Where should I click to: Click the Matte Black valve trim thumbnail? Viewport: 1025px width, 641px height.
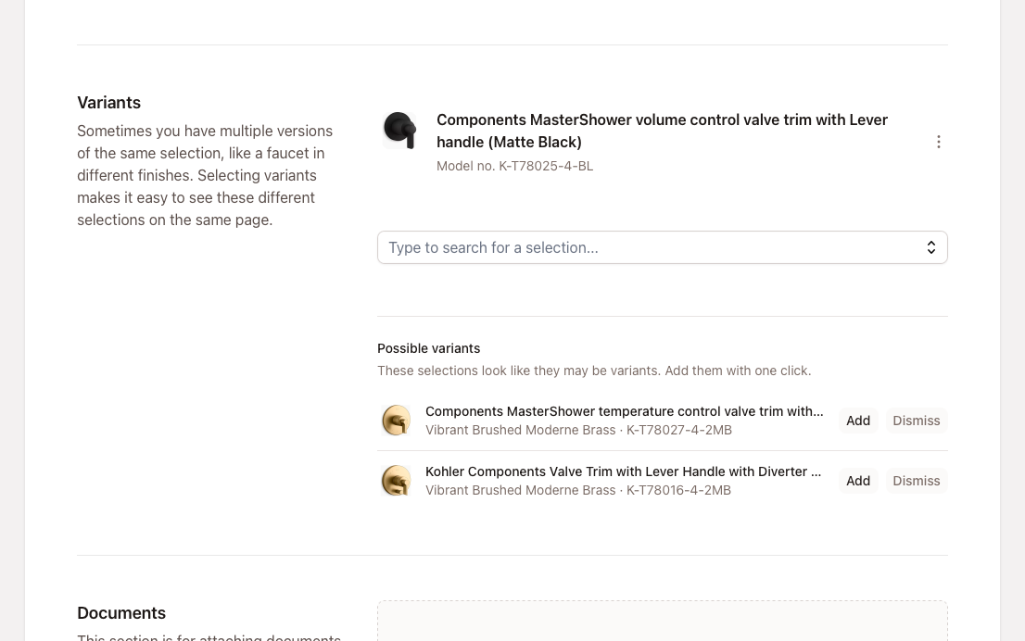point(399,130)
